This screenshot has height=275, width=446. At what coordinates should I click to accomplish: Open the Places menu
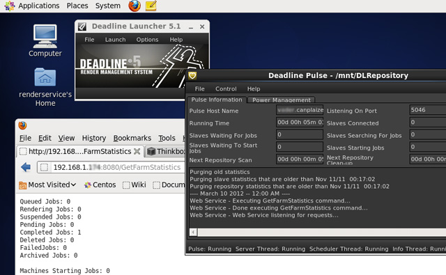click(77, 6)
